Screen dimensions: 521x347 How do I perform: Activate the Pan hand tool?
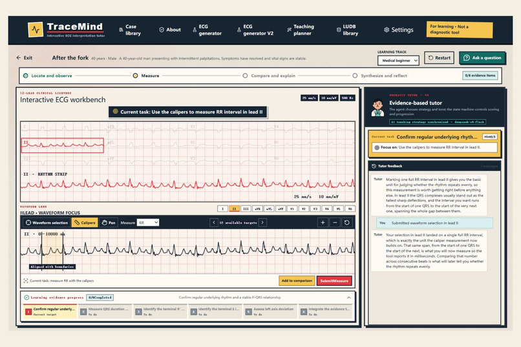pyautogui.click(x=109, y=223)
